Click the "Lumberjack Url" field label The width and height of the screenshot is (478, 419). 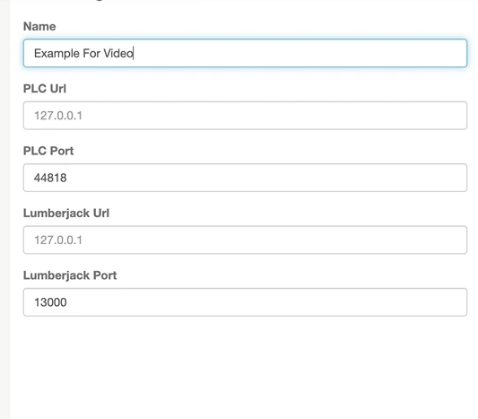66,214
